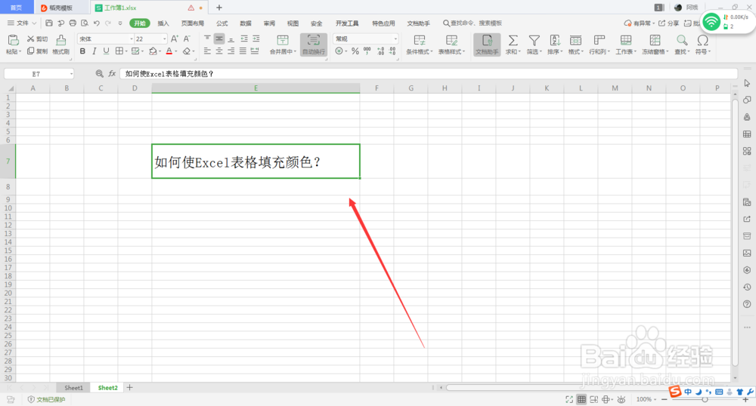
Task: Cut selection with 剪切
Action: (x=37, y=39)
